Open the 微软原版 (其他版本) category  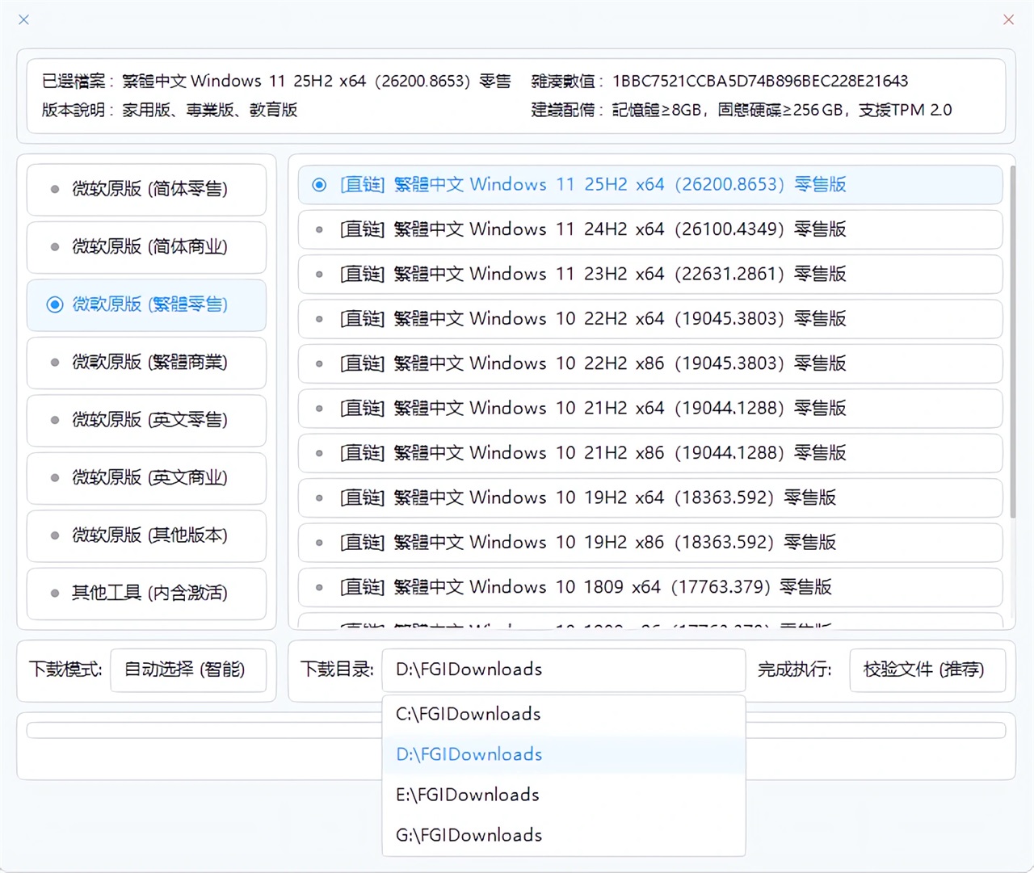click(146, 535)
